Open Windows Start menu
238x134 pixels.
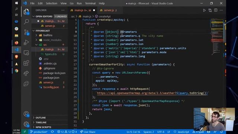(16, 3)
